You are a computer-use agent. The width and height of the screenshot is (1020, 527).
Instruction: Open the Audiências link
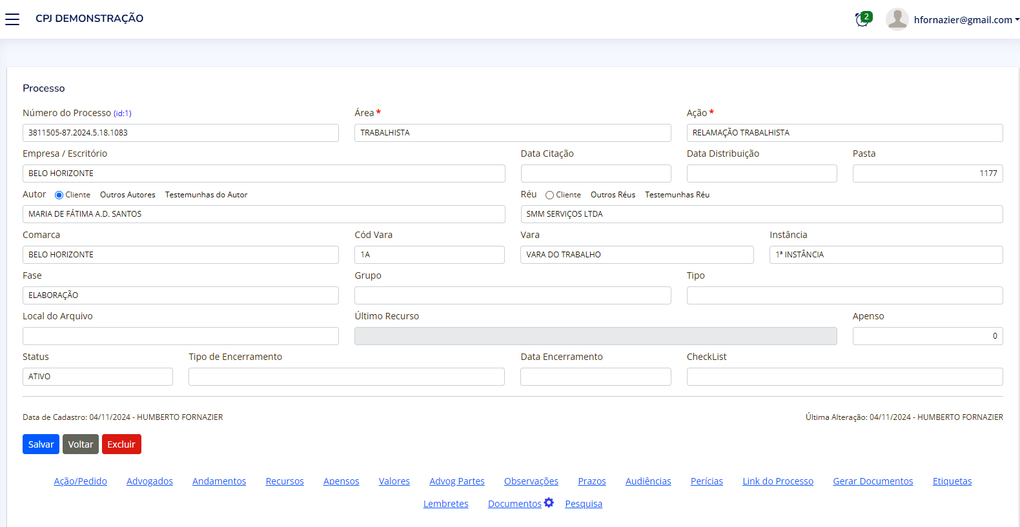(x=648, y=481)
